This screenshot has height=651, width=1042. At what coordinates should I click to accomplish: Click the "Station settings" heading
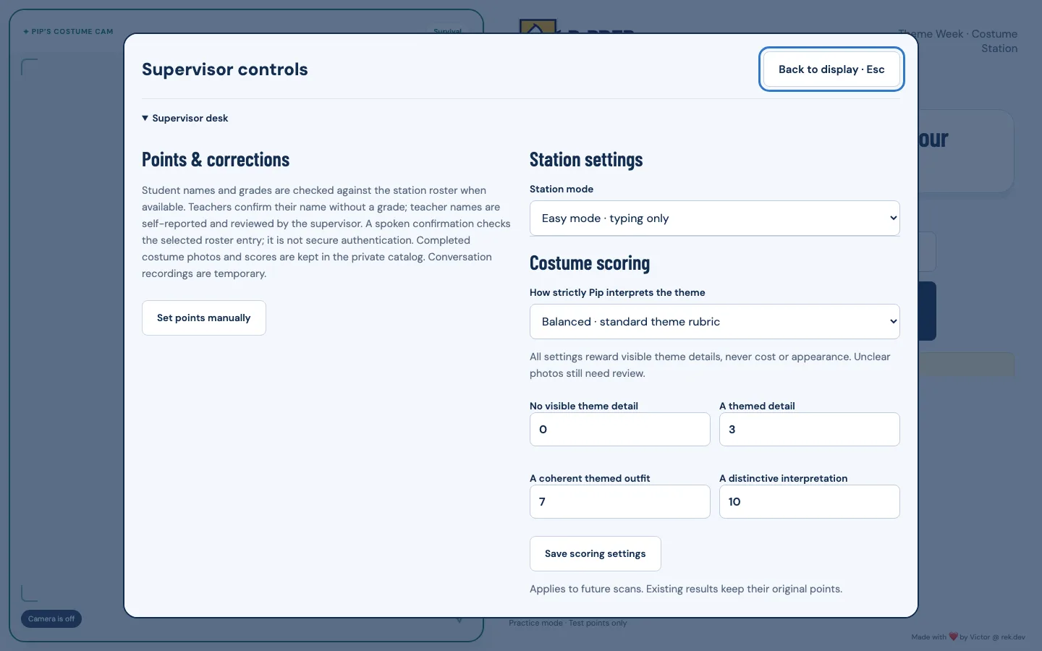[586, 159]
